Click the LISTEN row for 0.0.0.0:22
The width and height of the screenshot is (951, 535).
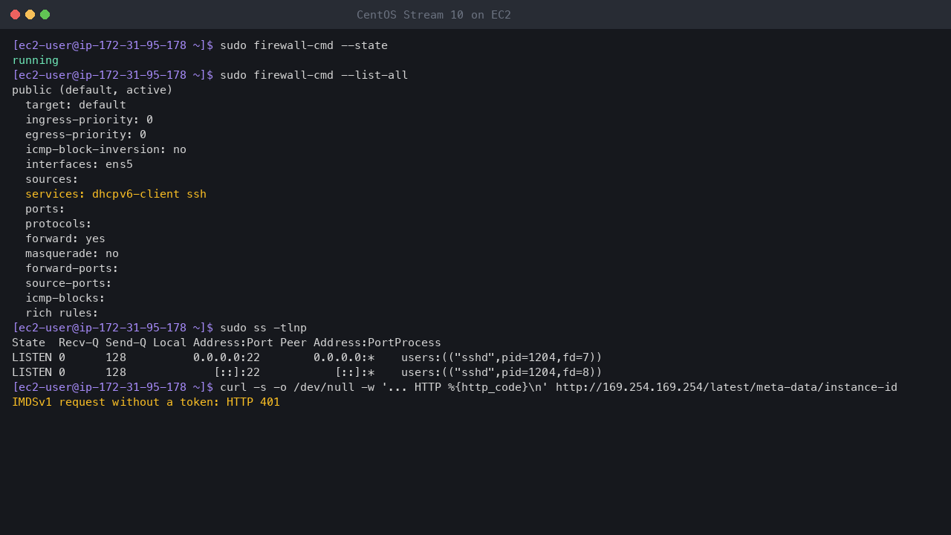click(307, 357)
